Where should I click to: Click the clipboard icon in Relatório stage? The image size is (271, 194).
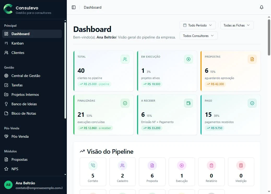pyautogui.click(x=211, y=165)
